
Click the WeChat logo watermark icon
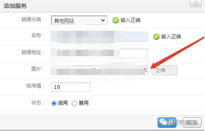coord(163,122)
